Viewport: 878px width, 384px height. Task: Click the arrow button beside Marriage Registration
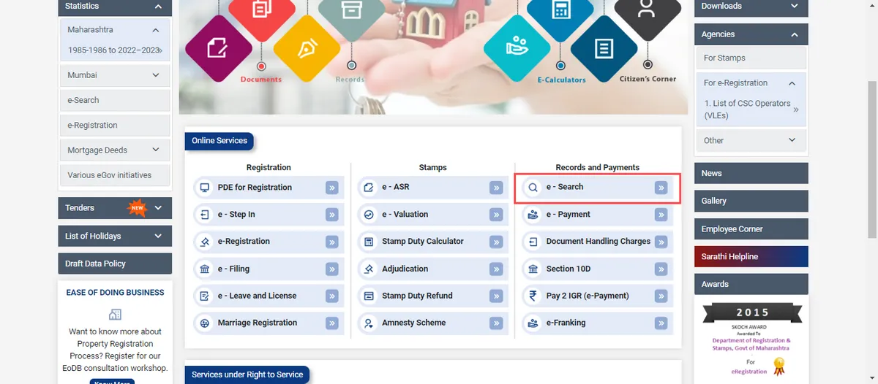[x=332, y=323]
